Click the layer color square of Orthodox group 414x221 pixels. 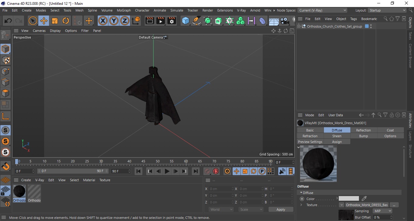pyautogui.click(x=367, y=26)
